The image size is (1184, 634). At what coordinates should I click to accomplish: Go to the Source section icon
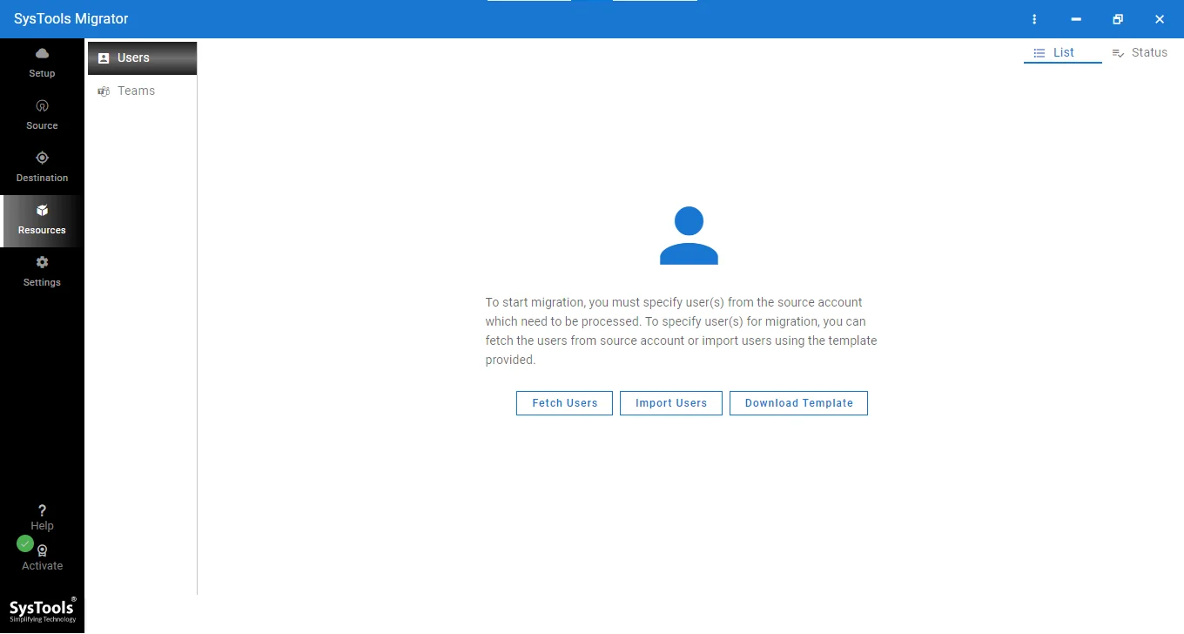(x=42, y=105)
